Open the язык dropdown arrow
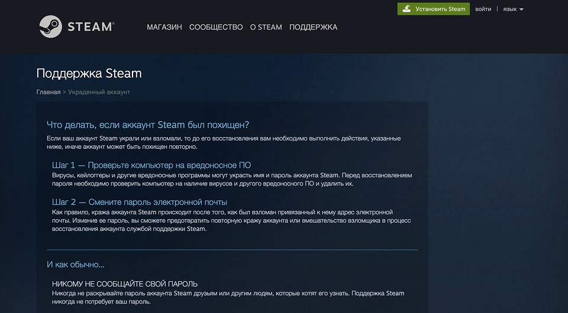This screenshot has width=568, height=313. [x=521, y=9]
